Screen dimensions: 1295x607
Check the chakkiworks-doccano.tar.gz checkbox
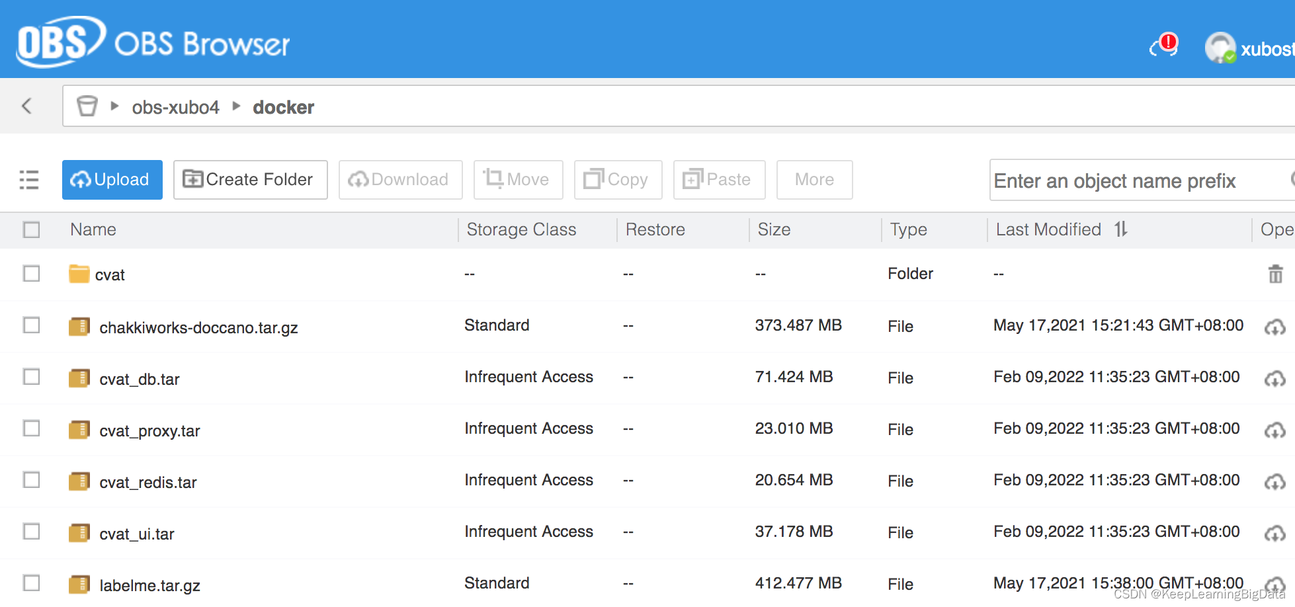tap(31, 325)
